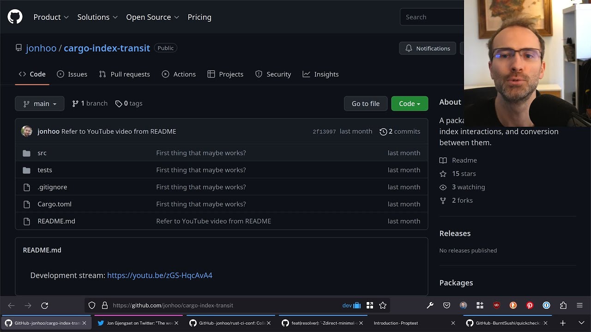Open the README.md file in the file list

[56, 221]
